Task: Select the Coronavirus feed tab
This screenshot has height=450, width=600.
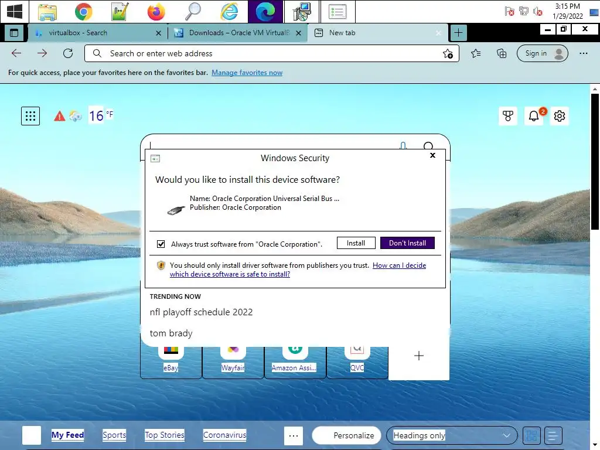Action: point(224,435)
